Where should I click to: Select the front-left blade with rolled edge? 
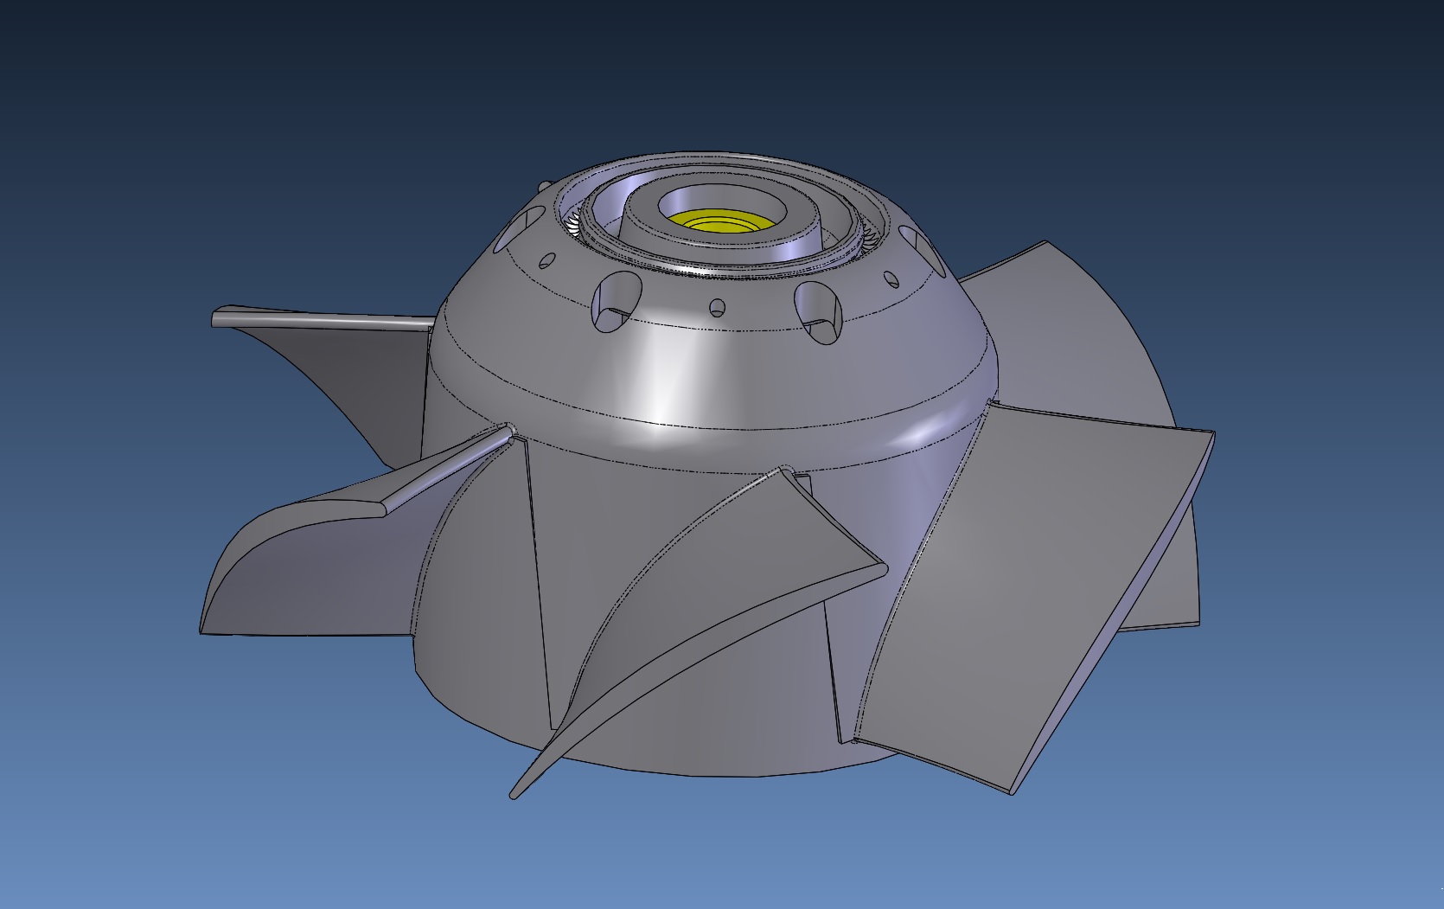pyautogui.click(x=311, y=554)
